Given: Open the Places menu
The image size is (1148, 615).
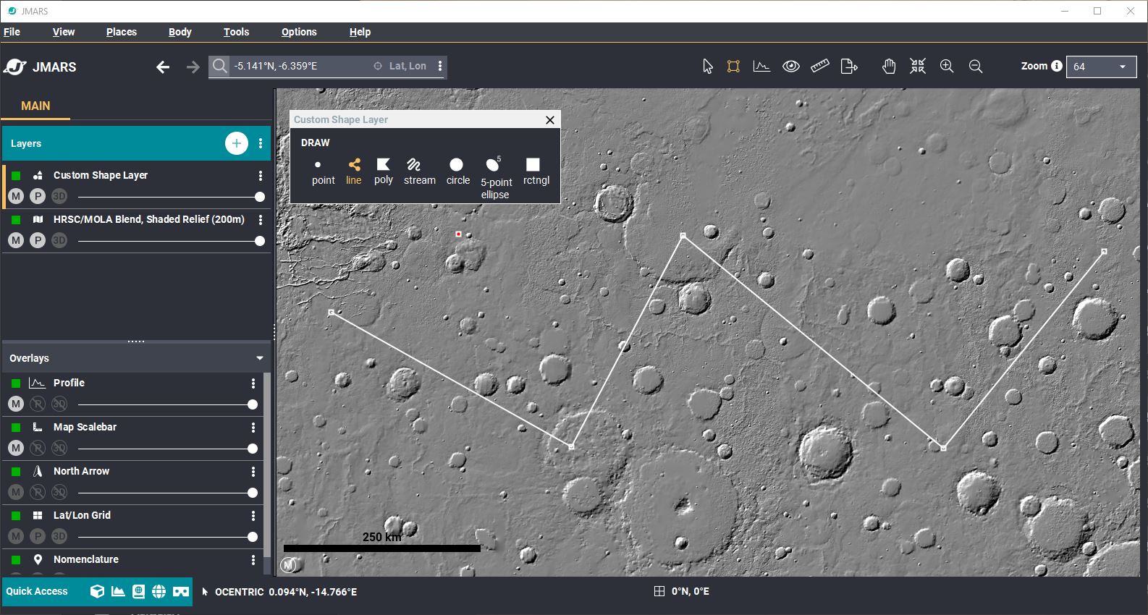Looking at the screenshot, I should click(122, 32).
